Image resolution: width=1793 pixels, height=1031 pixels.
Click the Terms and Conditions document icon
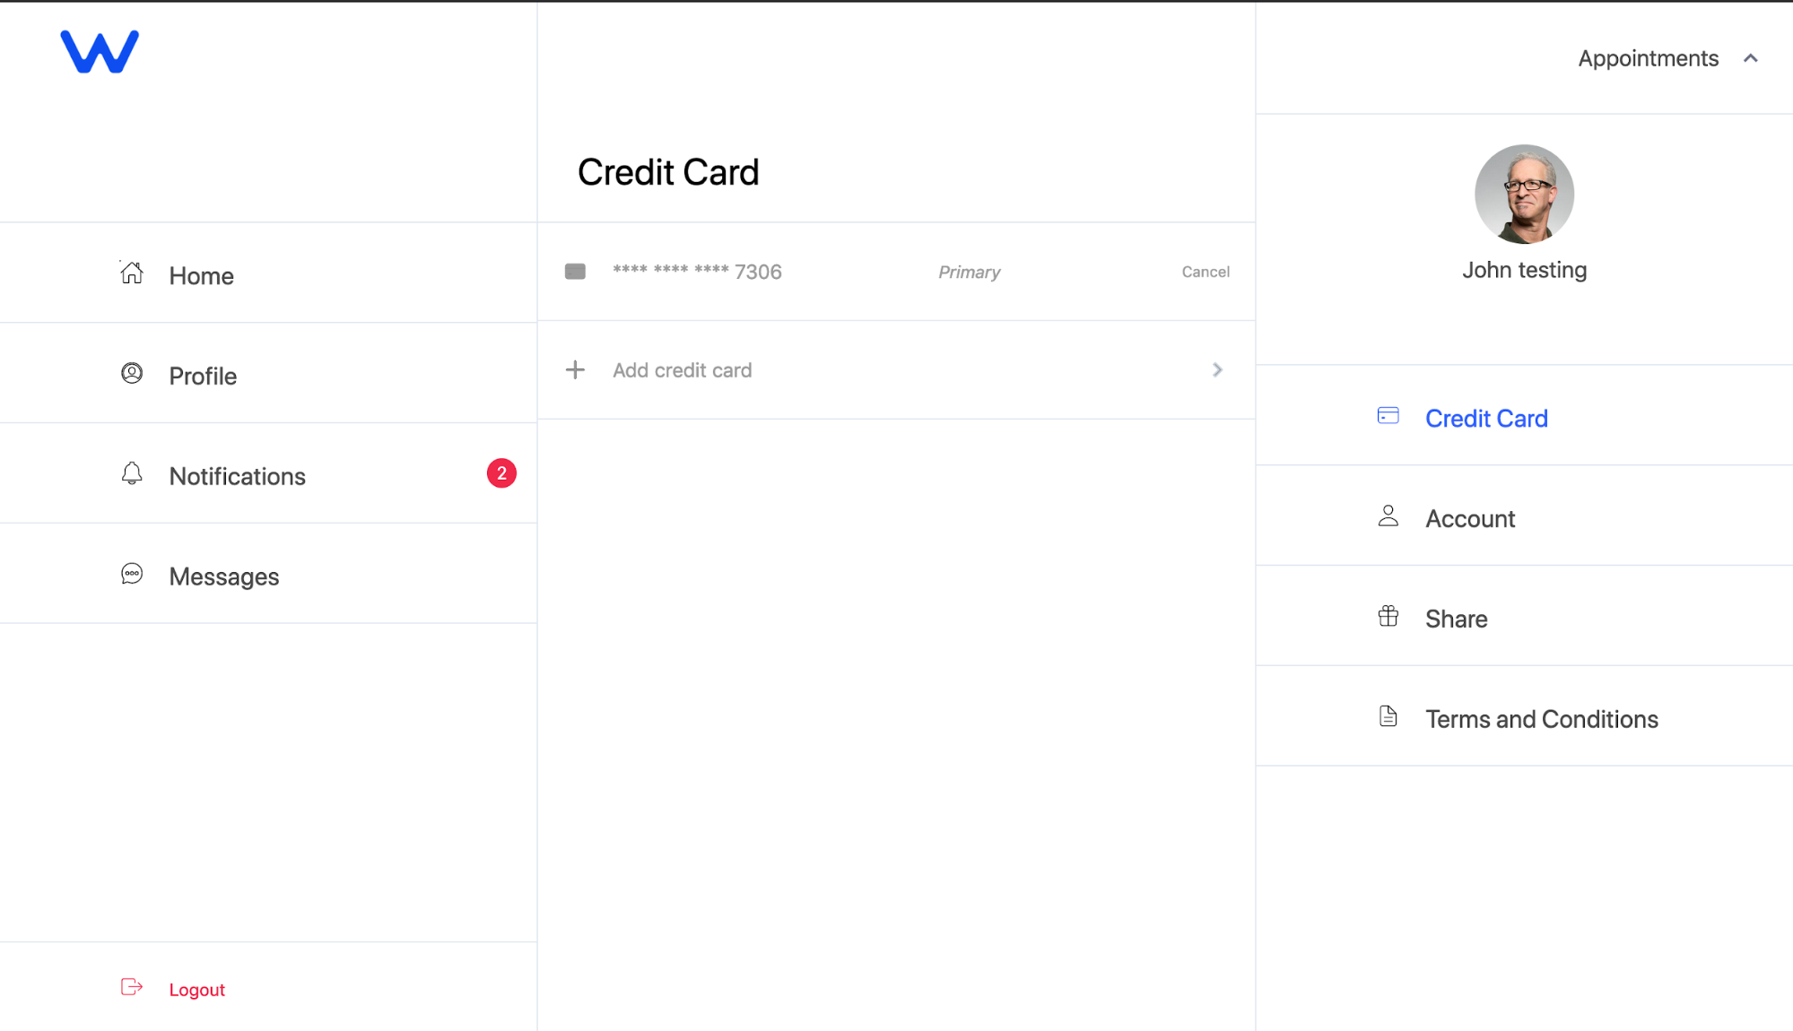tap(1388, 716)
